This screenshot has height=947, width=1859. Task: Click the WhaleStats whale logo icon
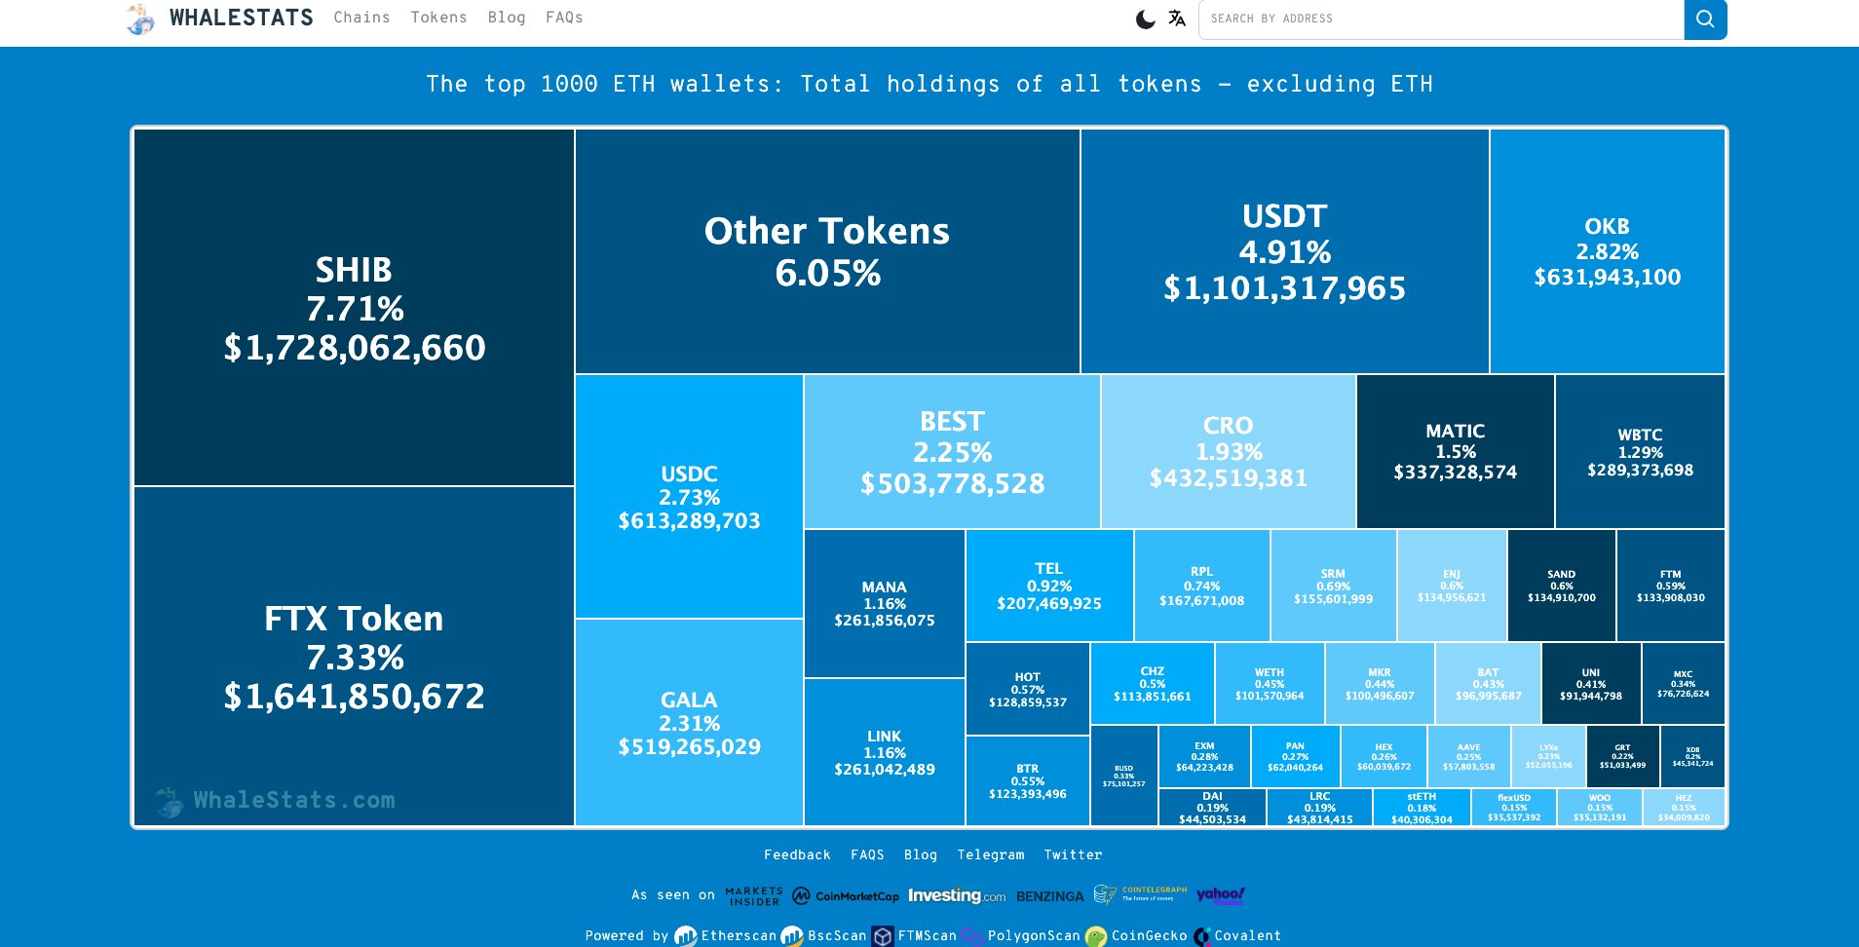(x=141, y=19)
